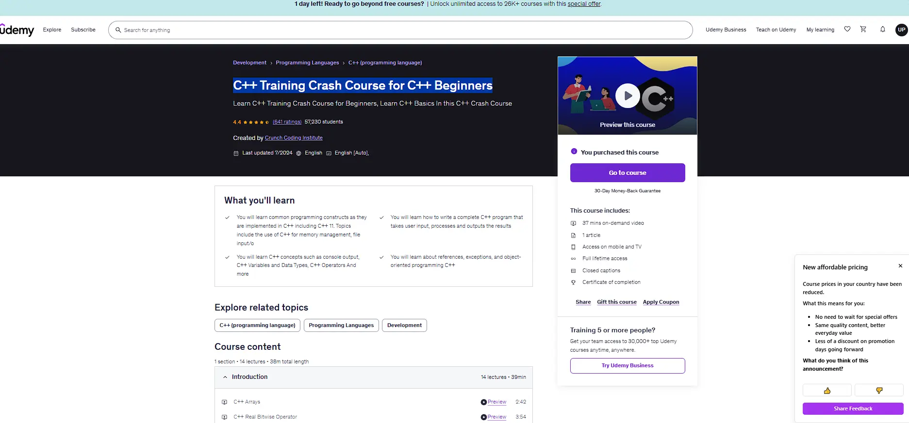This screenshot has width=909, height=423.
Task: Click the '1 article' text
Action: 591,235
